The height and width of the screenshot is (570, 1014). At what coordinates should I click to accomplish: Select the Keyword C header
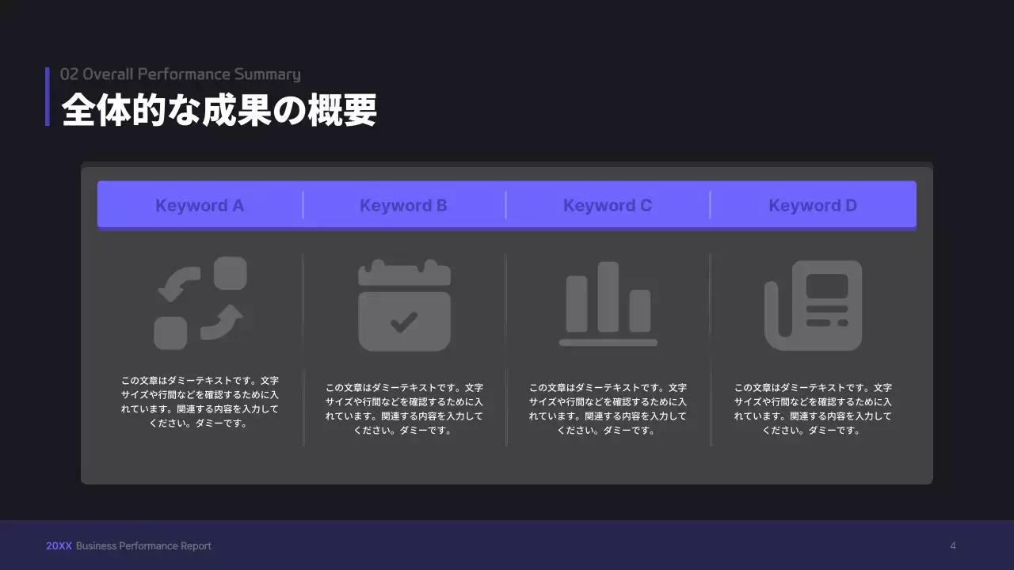[608, 205]
